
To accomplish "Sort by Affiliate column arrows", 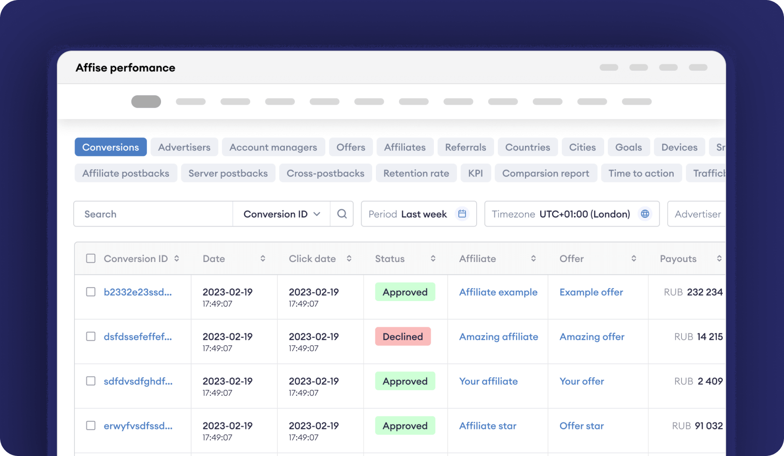I will click(x=533, y=259).
